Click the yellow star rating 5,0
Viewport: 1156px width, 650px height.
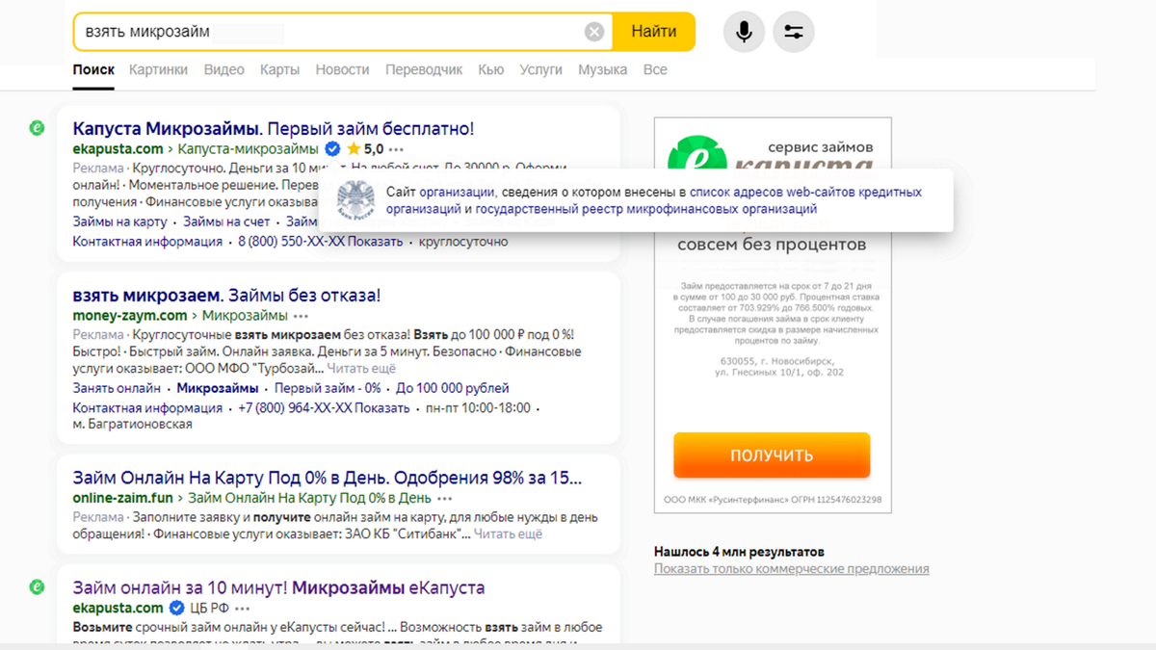click(x=364, y=149)
